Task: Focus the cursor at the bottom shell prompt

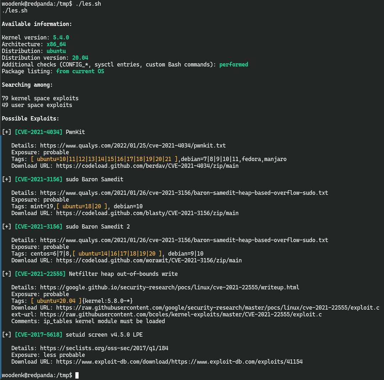Action: pos(77,375)
